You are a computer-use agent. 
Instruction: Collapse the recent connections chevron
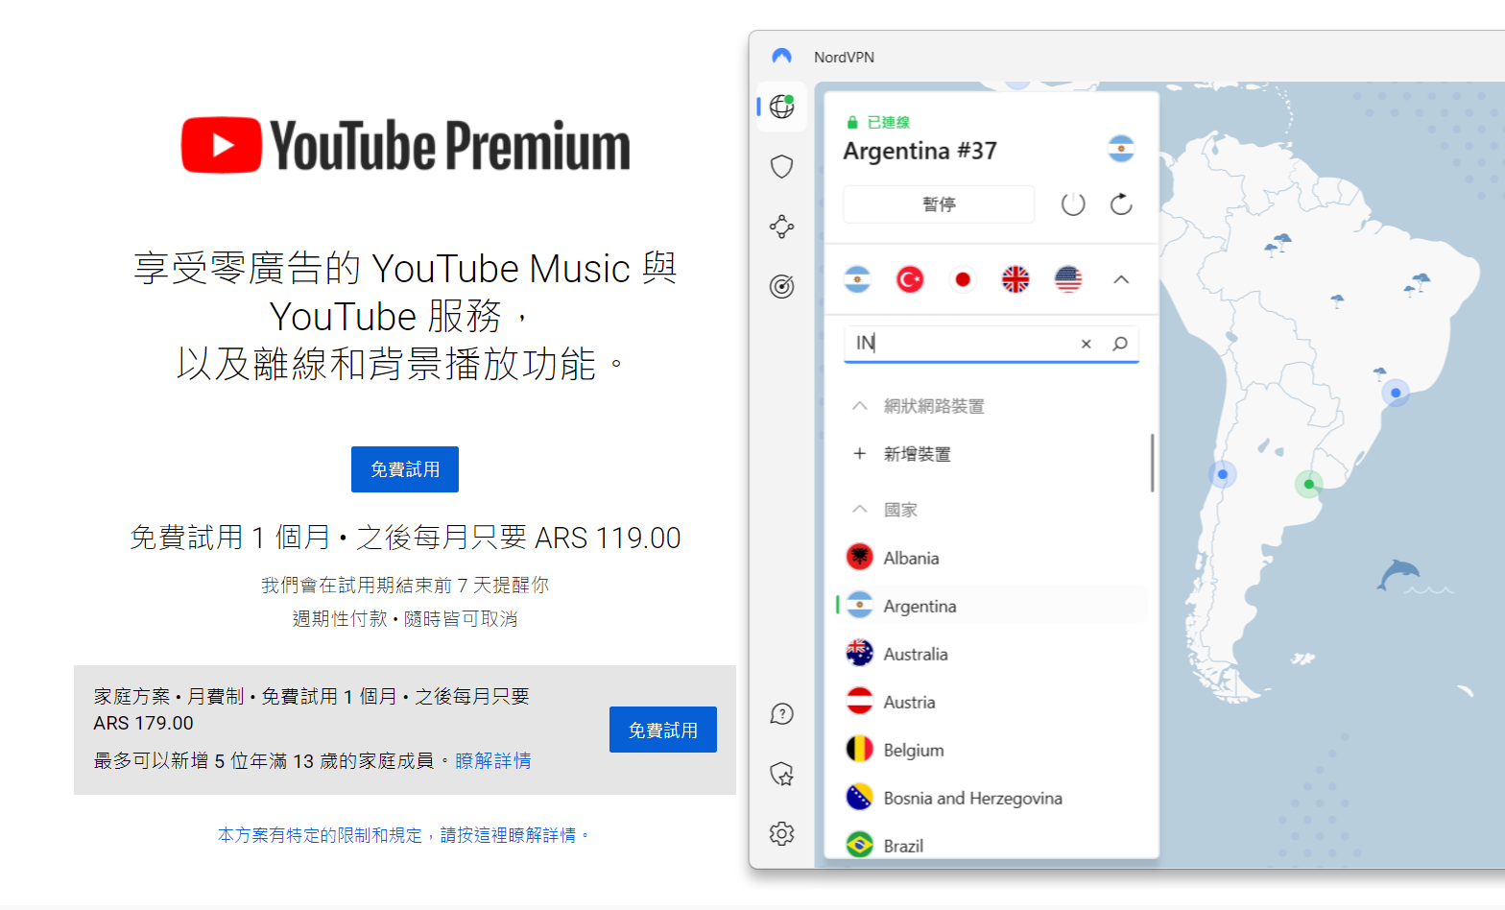tap(1120, 279)
